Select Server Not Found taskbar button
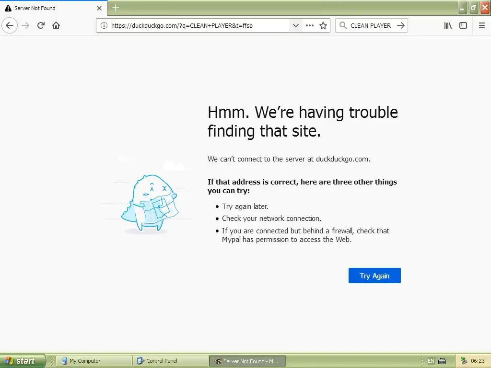Image resolution: width=491 pixels, height=368 pixels. point(247,361)
